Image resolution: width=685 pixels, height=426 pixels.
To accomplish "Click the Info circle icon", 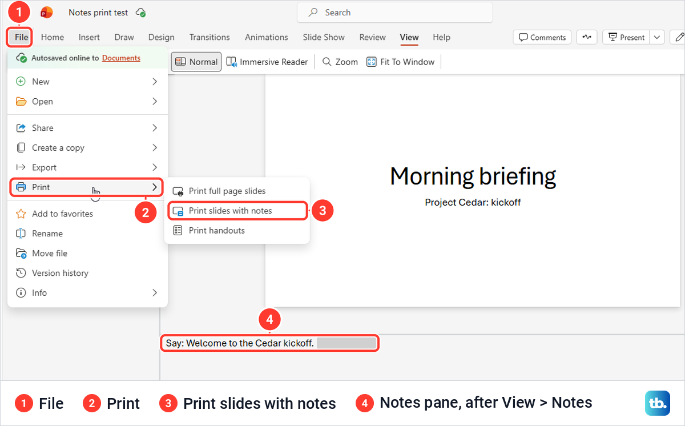I will coord(21,293).
